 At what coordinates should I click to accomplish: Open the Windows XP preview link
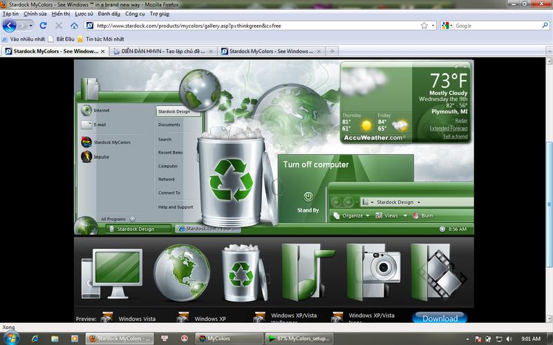click(210, 319)
